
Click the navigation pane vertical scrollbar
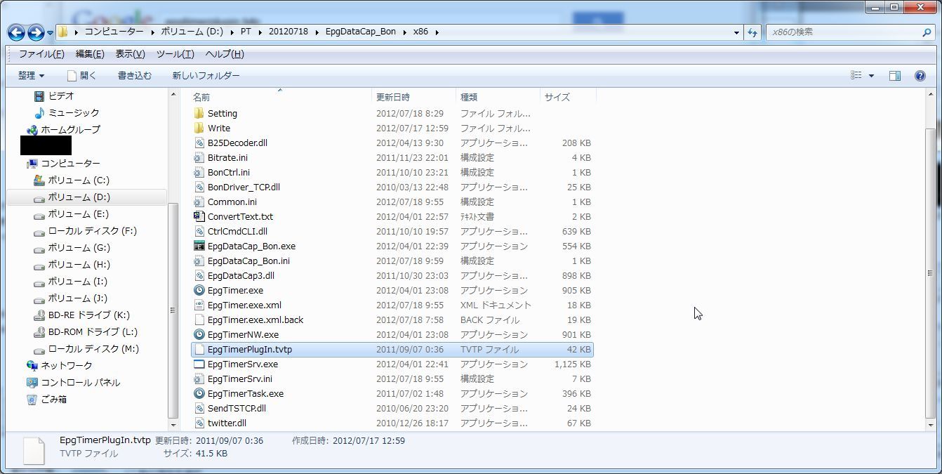click(173, 309)
